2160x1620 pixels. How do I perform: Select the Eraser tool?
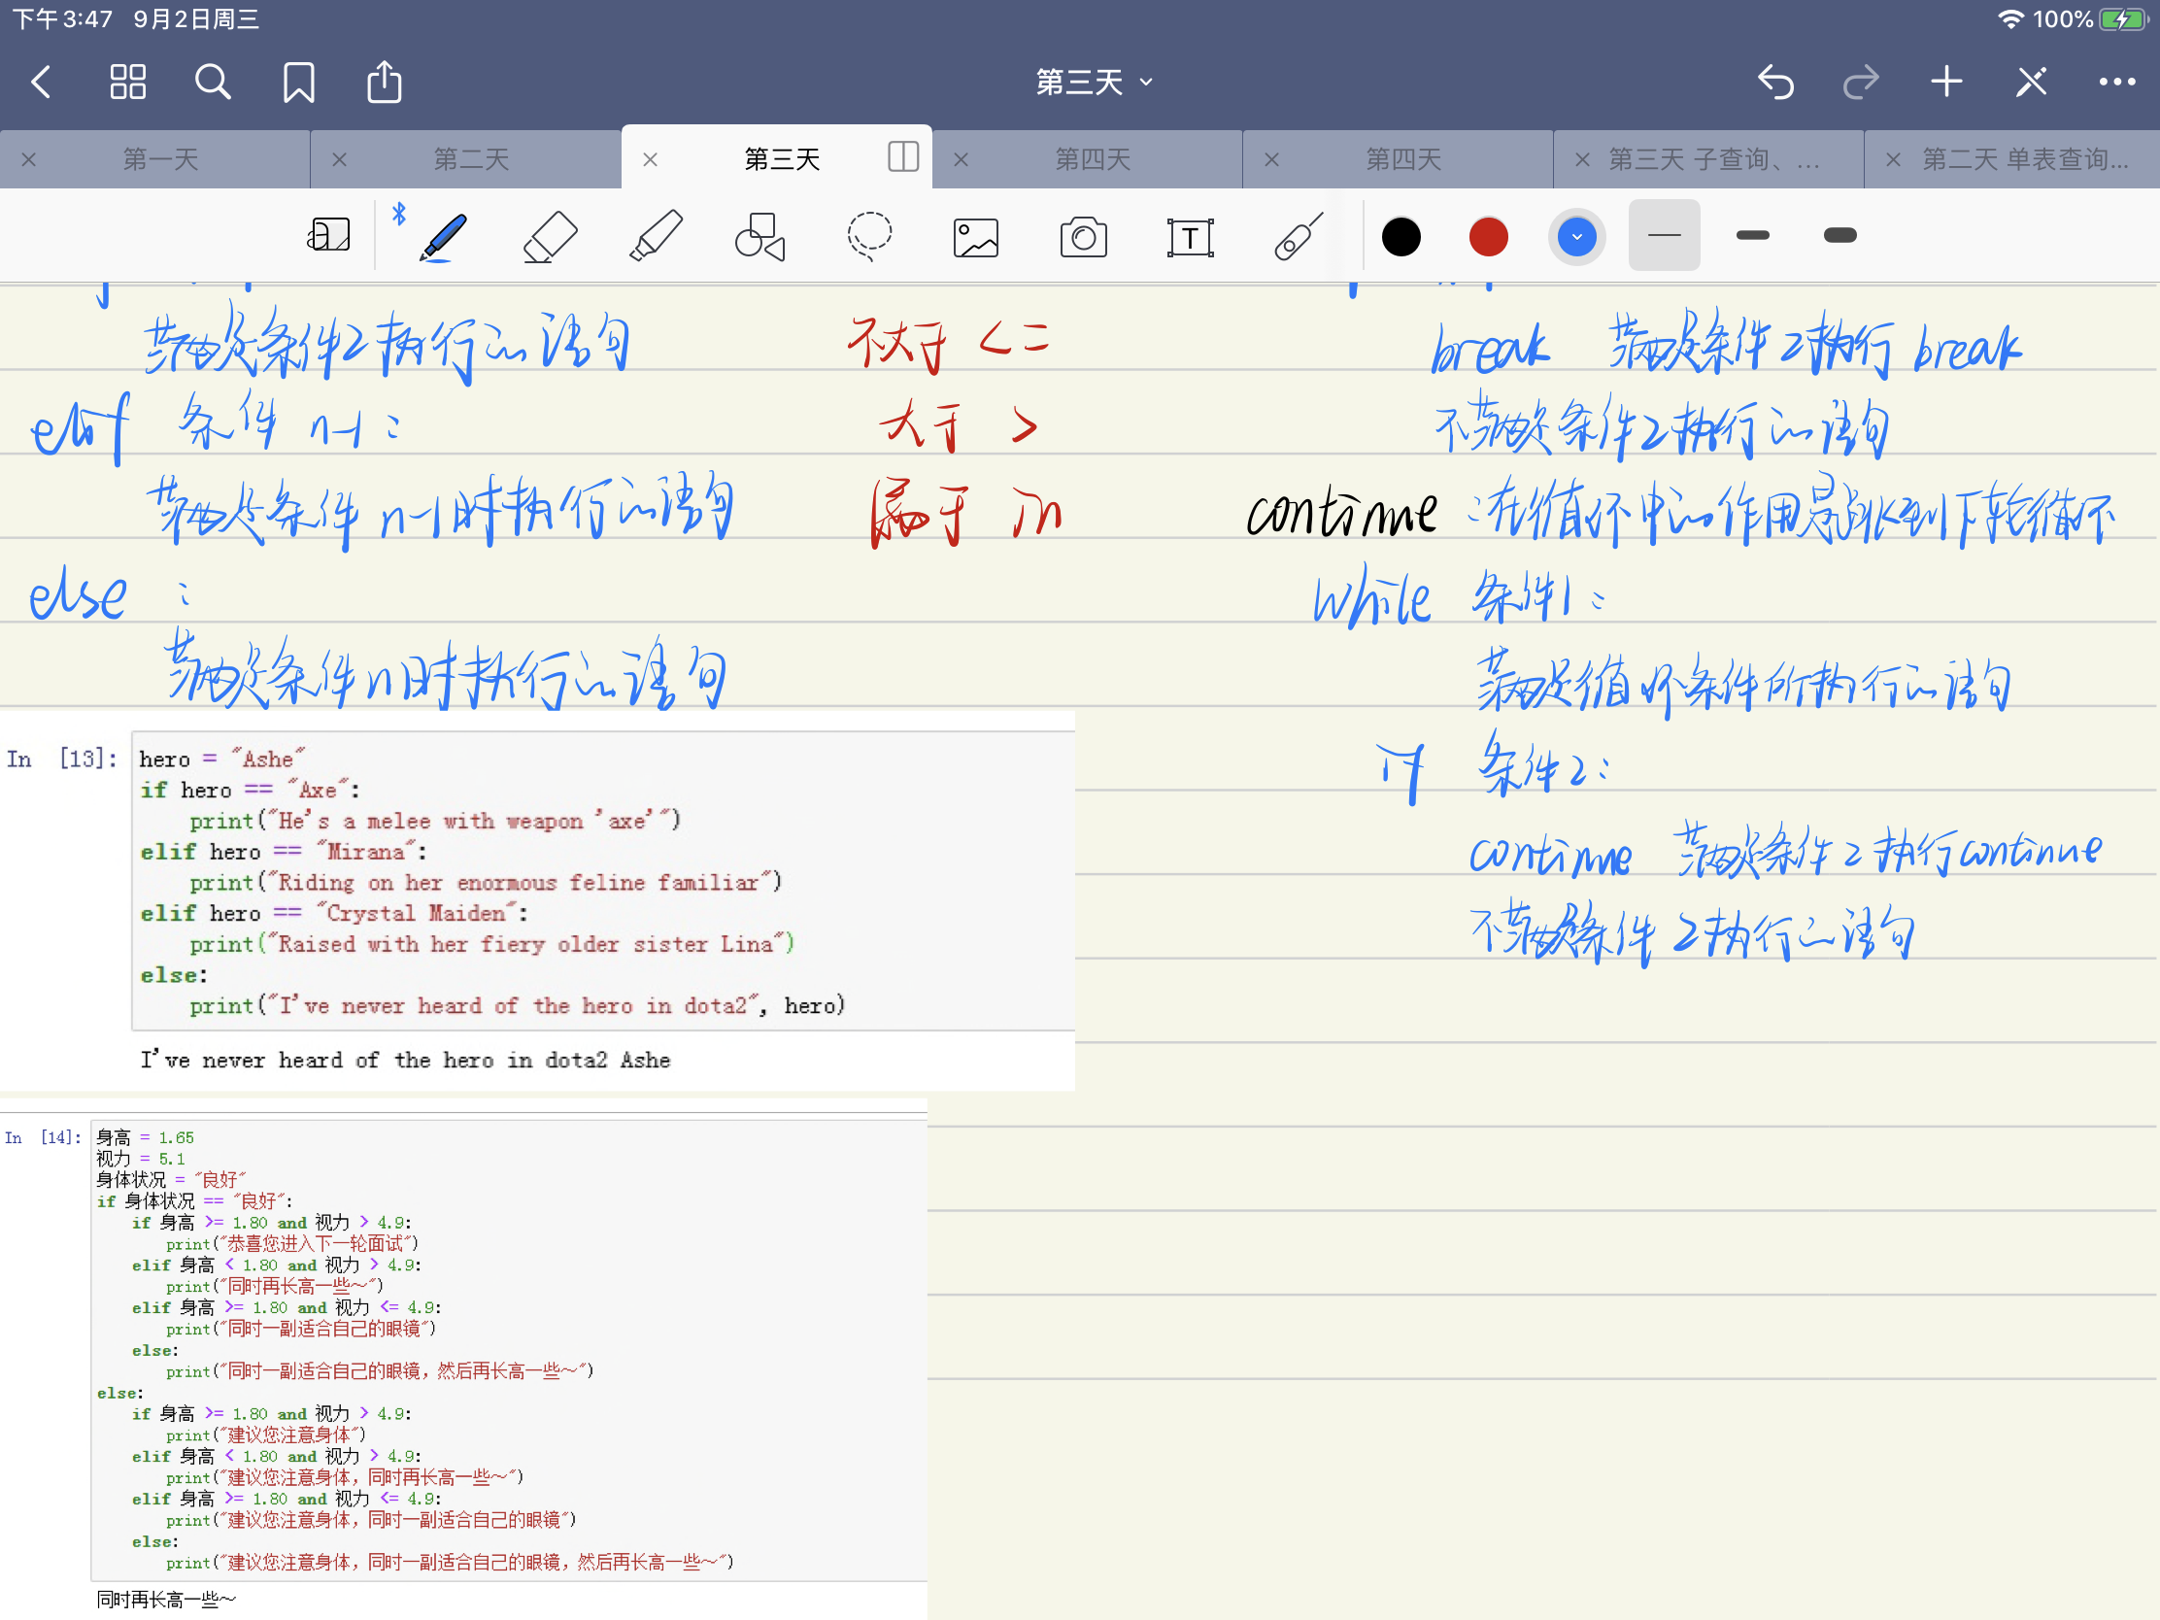(550, 237)
